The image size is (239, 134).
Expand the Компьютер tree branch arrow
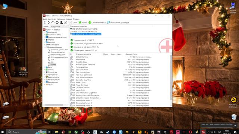click(44, 32)
